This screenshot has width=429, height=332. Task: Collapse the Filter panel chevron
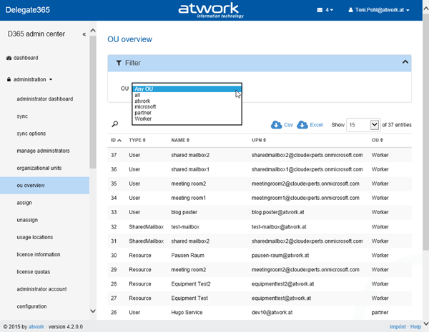[x=405, y=62]
